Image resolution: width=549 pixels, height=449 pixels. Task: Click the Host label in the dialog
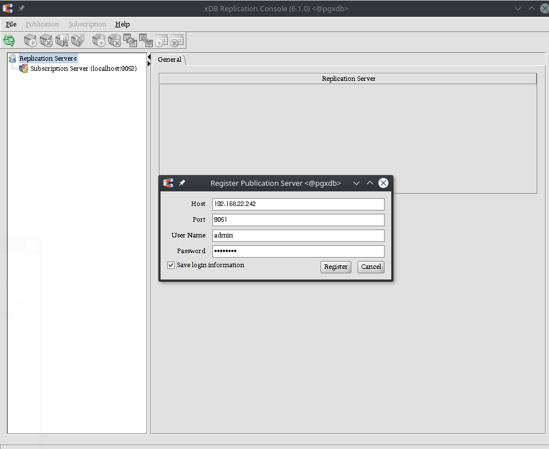coord(198,204)
